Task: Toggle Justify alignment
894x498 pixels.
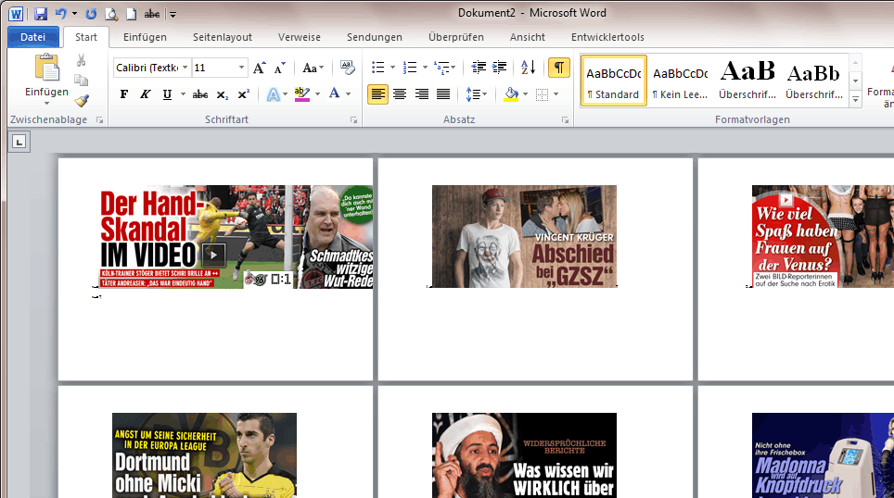Action: tap(443, 93)
